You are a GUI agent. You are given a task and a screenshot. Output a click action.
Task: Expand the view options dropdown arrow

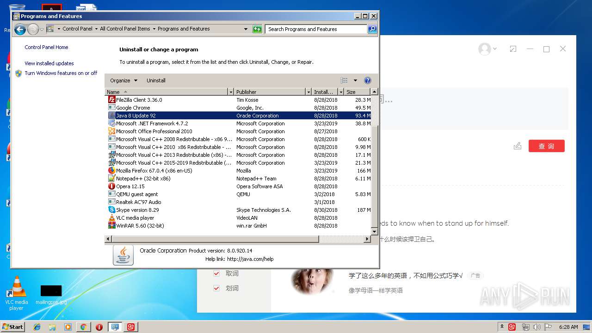click(355, 80)
